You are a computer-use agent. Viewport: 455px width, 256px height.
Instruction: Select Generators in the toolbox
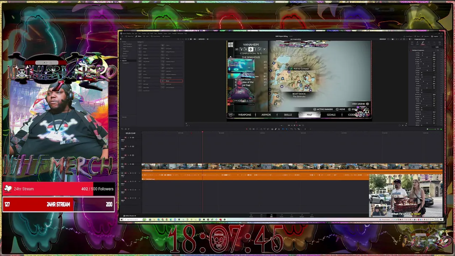click(126, 51)
